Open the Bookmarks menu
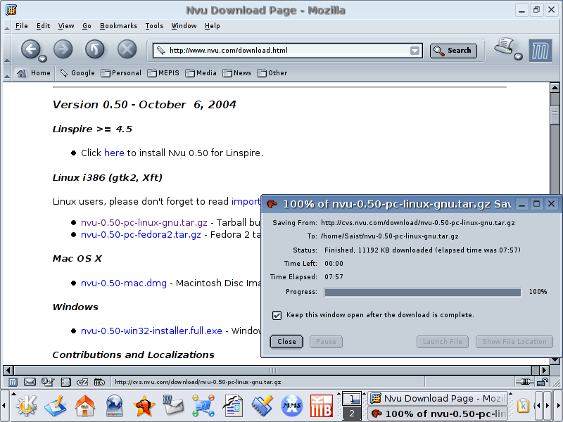This screenshot has height=422, width=563. point(118,26)
